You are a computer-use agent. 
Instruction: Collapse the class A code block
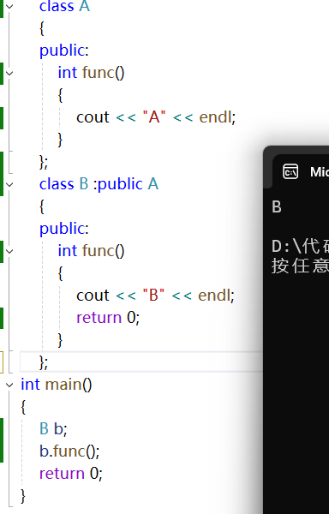click(x=9, y=6)
